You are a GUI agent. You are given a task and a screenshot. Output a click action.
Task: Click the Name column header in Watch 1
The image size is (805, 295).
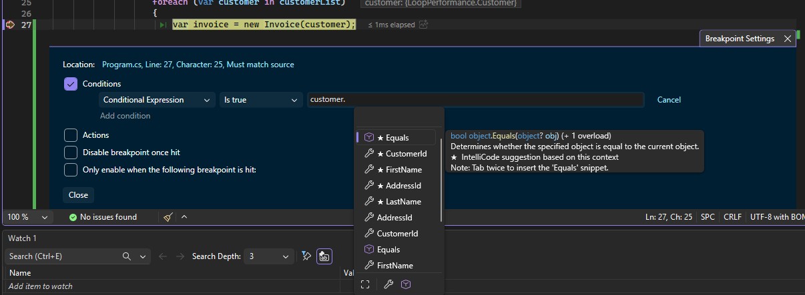[x=20, y=273]
